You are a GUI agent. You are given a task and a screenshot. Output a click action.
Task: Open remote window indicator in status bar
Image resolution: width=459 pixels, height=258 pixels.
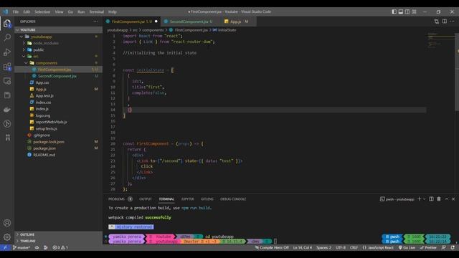click(5, 247)
